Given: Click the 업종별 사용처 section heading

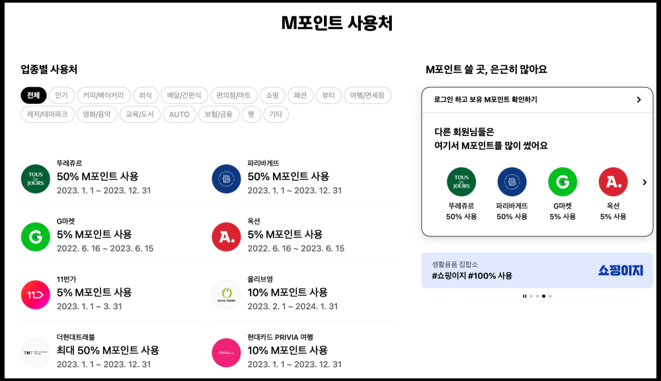Looking at the screenshot, I should 49,69.
